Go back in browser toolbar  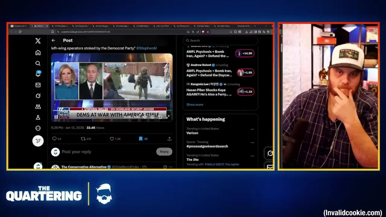point(11,32)
